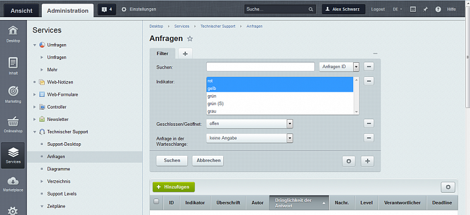
Task: Expand the Mehr tree item
Action: tap(42, 69)
